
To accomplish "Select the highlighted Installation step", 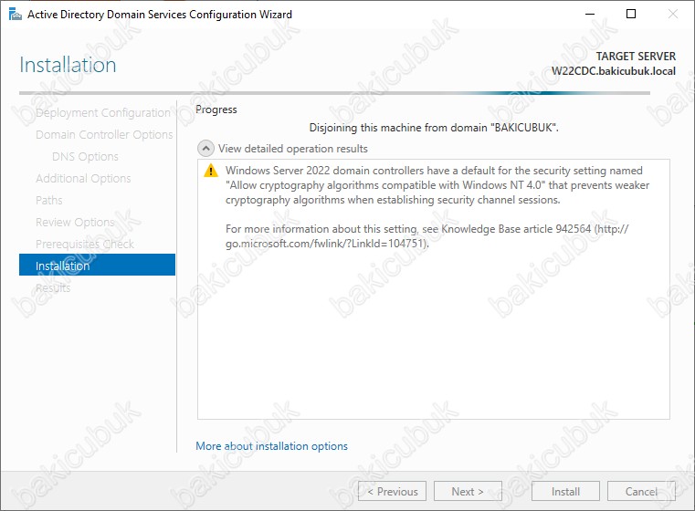I will coord(97,265).
